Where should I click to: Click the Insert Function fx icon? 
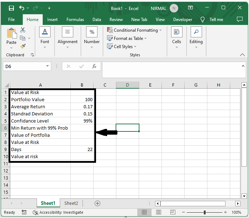pyautogui.click(x=94, y=66)
